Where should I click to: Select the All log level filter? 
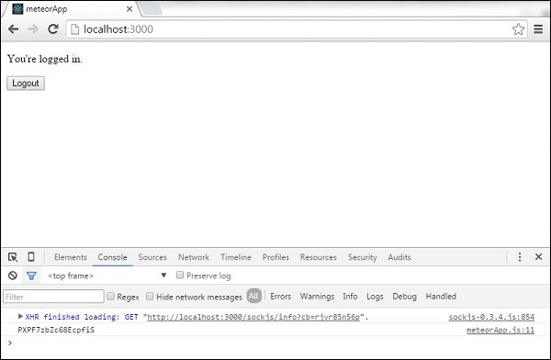click(x=253, y=296)
